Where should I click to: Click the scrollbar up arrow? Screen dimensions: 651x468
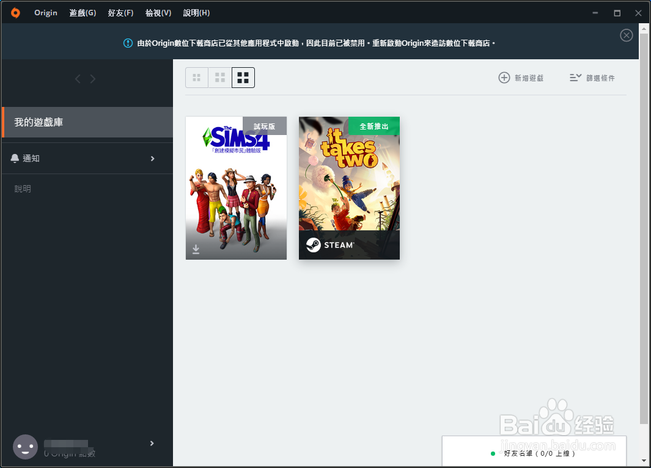[x=644, y=29]
